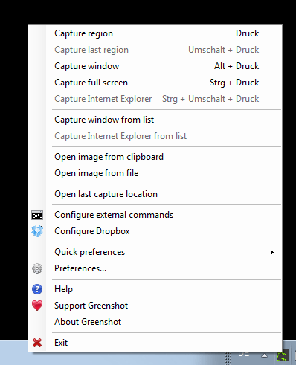Expand the Quick preferences submenu arrow
Image resolution: width=296 pixels, height=365 pixels.
[272, 252]
